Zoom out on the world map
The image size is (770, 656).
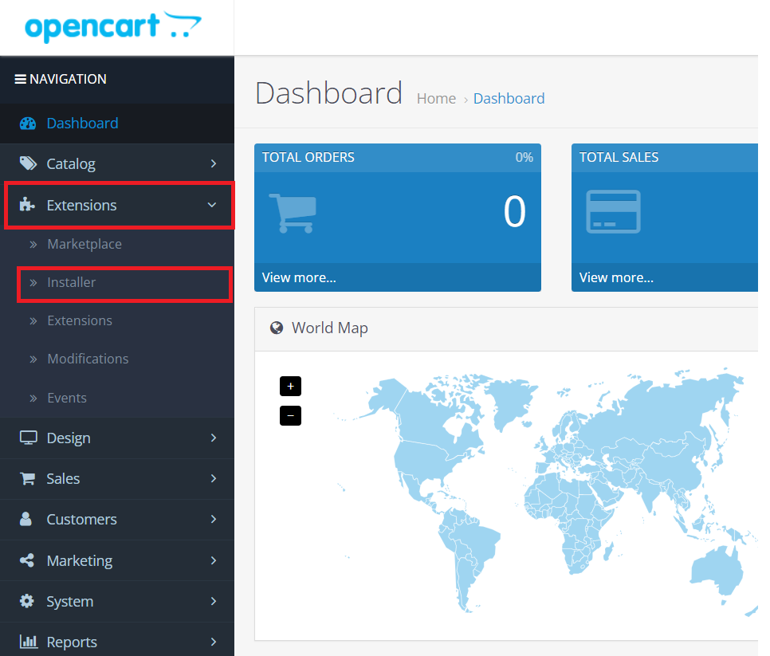(x=290, y=415)
